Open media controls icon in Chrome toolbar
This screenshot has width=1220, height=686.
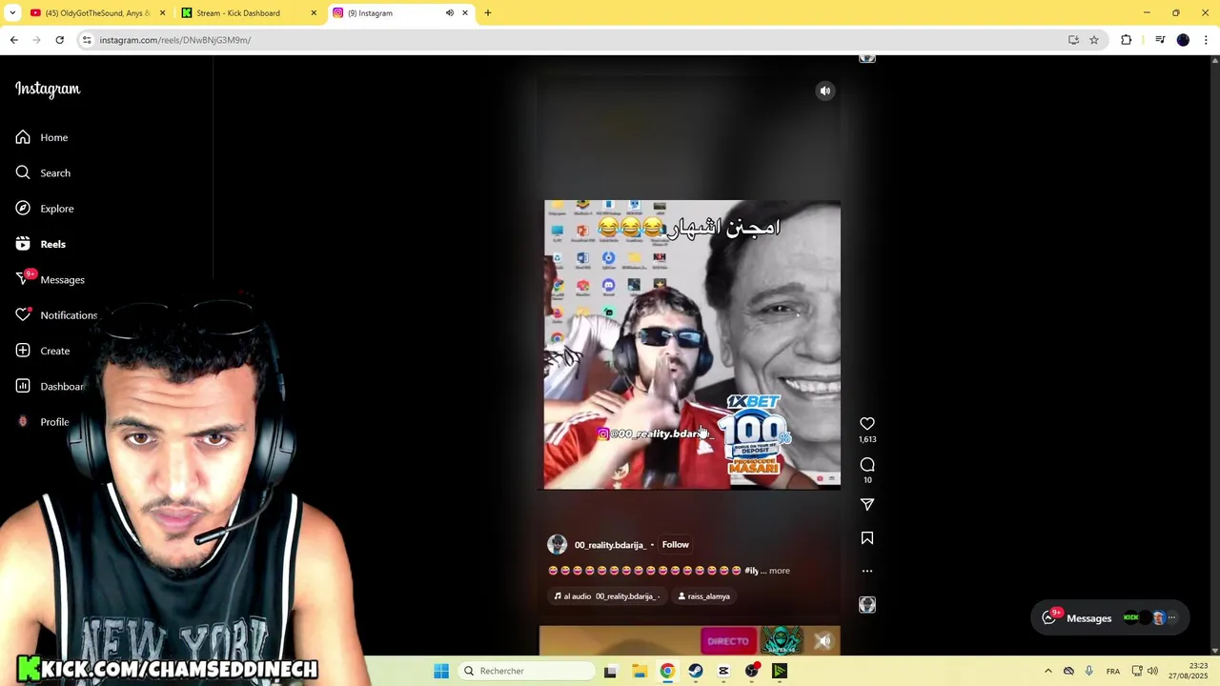[x=1160, y=40]
